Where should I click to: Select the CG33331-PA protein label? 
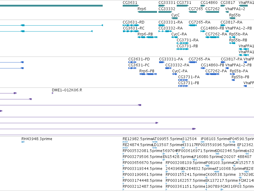click(x=171, y=59)
